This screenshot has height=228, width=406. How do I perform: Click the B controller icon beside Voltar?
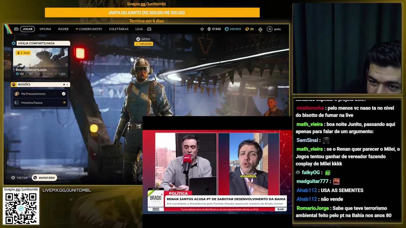(x=13, y=178)
